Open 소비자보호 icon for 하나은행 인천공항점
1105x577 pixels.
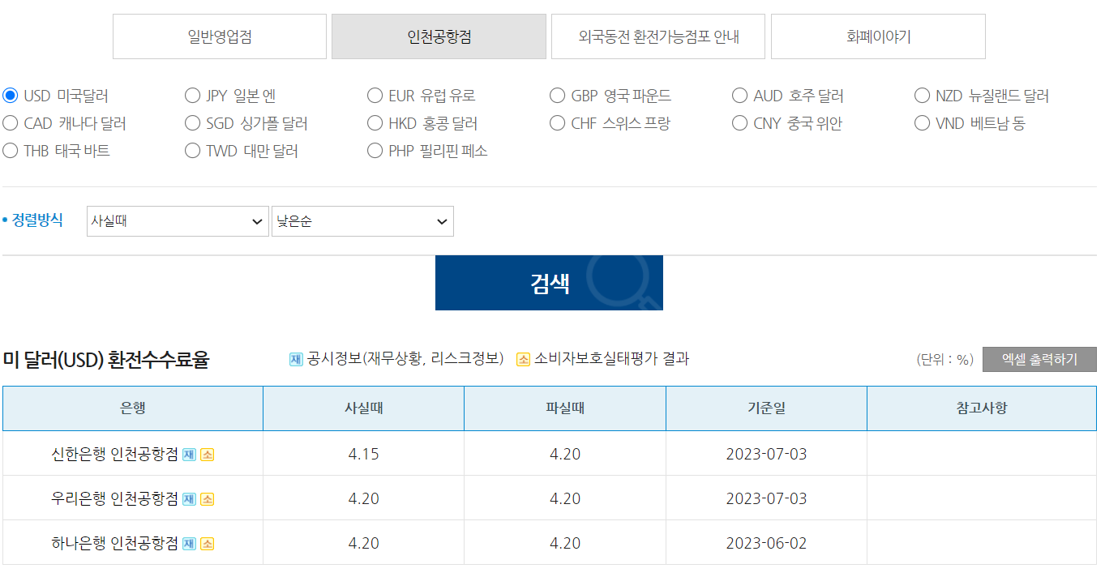click(x=206, y=543)
